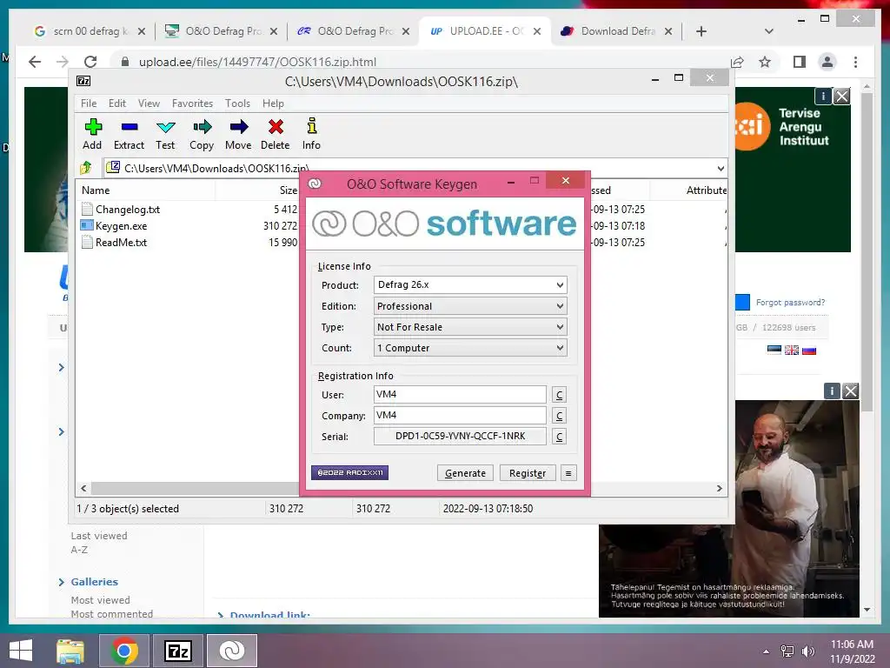Open the Edit menu in 7-Zip
The height and width of the screenshot is (668, 890).
[117, 104]
